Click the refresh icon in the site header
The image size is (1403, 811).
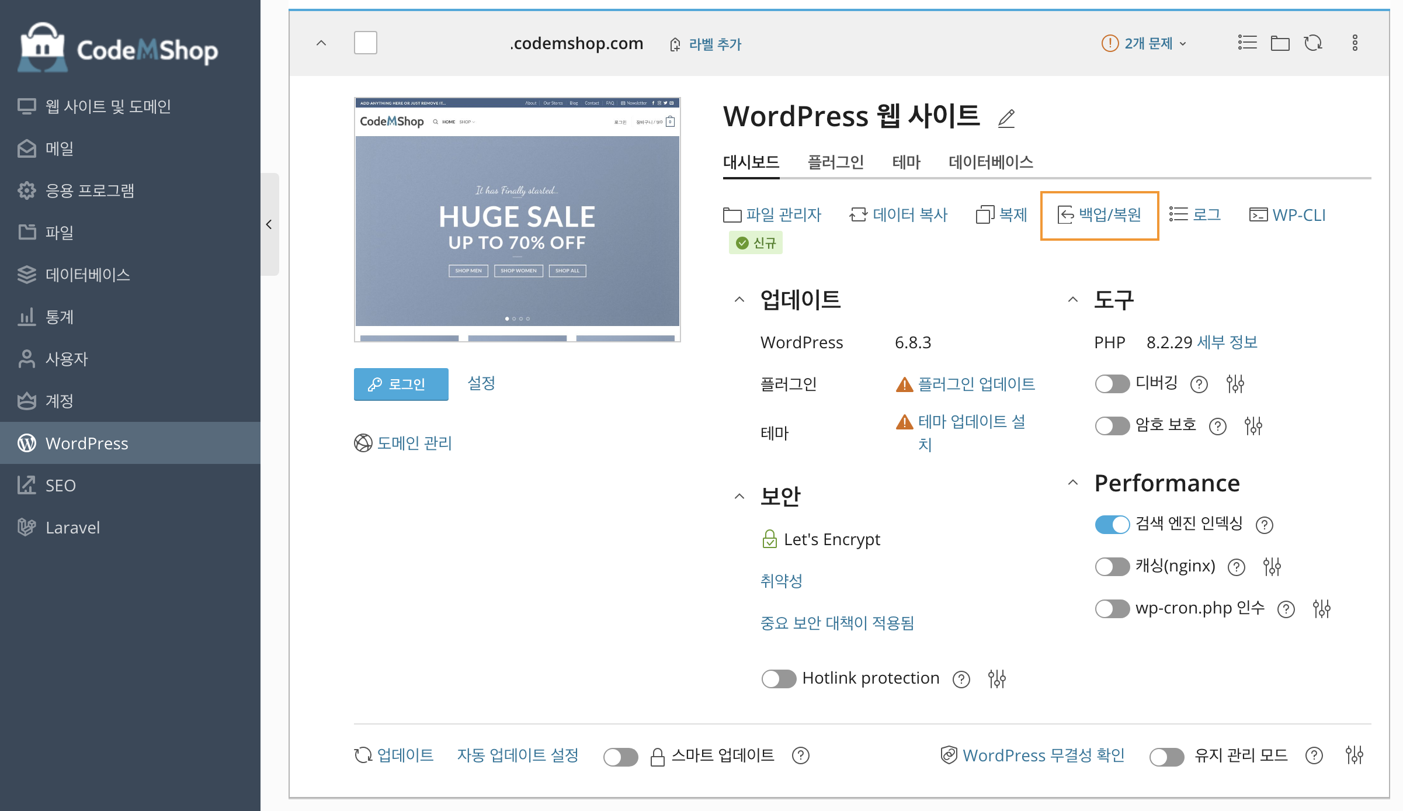tap(1313, 43)
